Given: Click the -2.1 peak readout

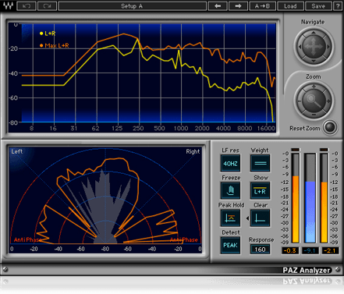Looking at the screenshot, I should point(330,250).
